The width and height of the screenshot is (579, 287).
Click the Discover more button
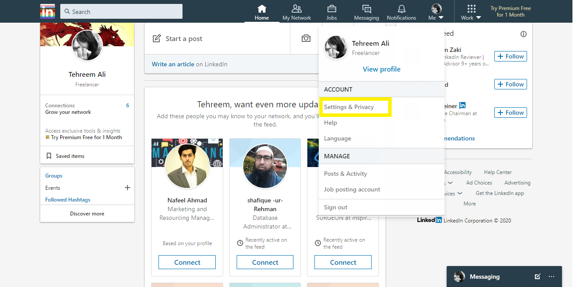pos(87,214)
